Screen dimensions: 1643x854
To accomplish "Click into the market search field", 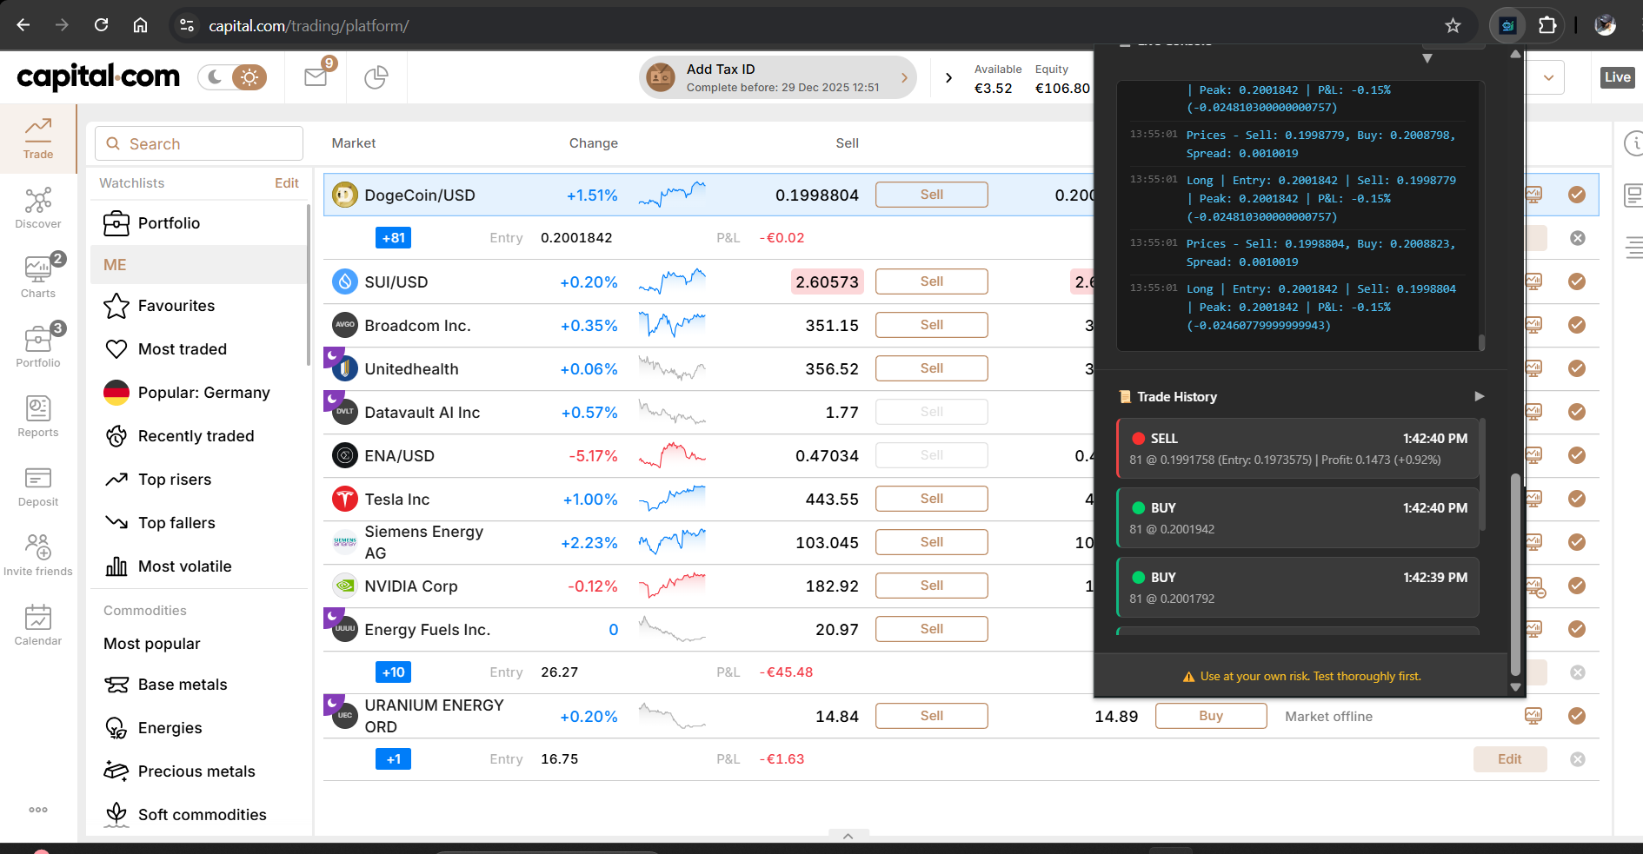I will (198, 142).
